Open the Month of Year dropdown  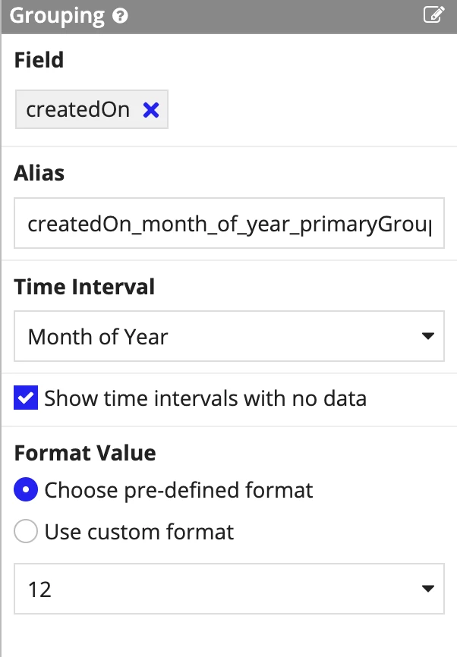(229, 336)
